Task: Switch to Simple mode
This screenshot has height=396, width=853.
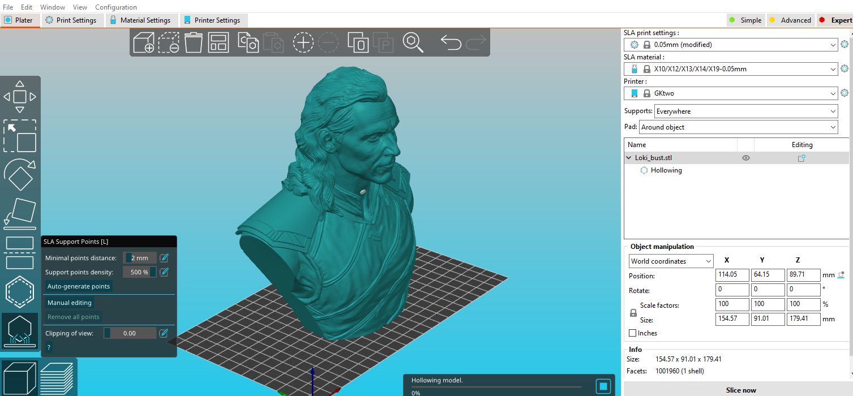Action: [x=745, y=20]
